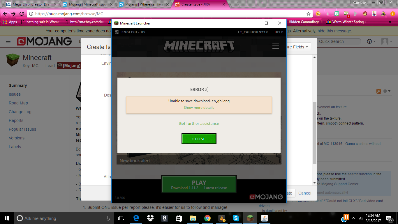Click the green shield extension icon
Image resolution: width=398 pixels, height=224 pixels.
[337, 14]
